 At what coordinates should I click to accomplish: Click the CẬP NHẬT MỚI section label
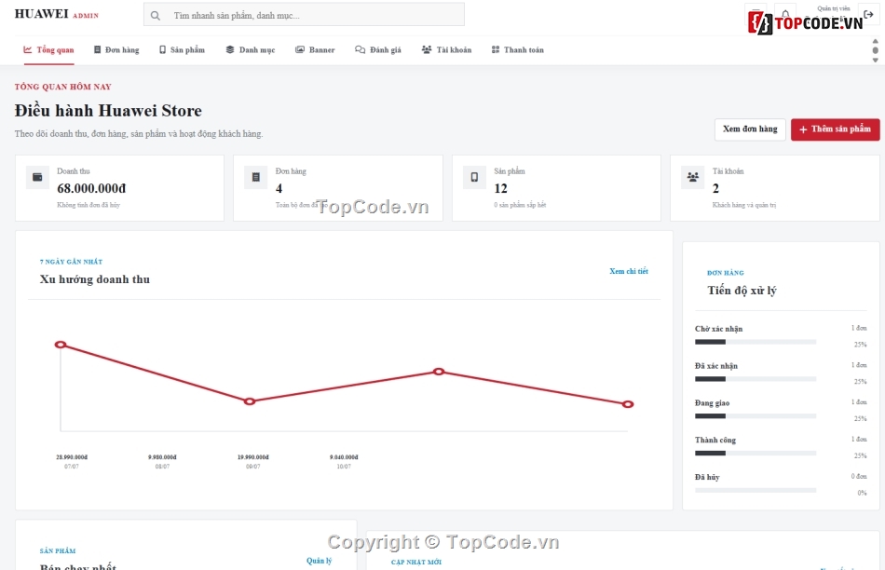(416, 563)
